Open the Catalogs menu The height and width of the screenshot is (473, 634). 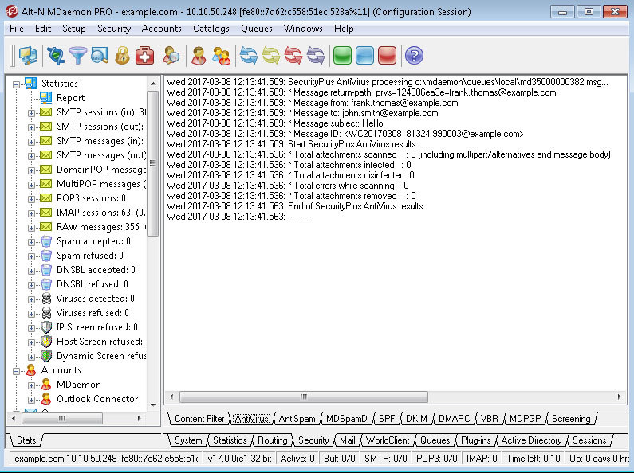click(211, 29)
